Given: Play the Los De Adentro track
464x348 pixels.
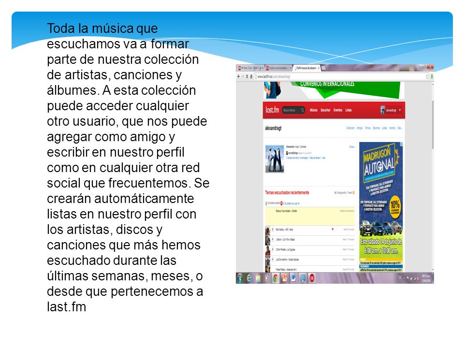Looking at the screenshot, I should tap(273, 260).
